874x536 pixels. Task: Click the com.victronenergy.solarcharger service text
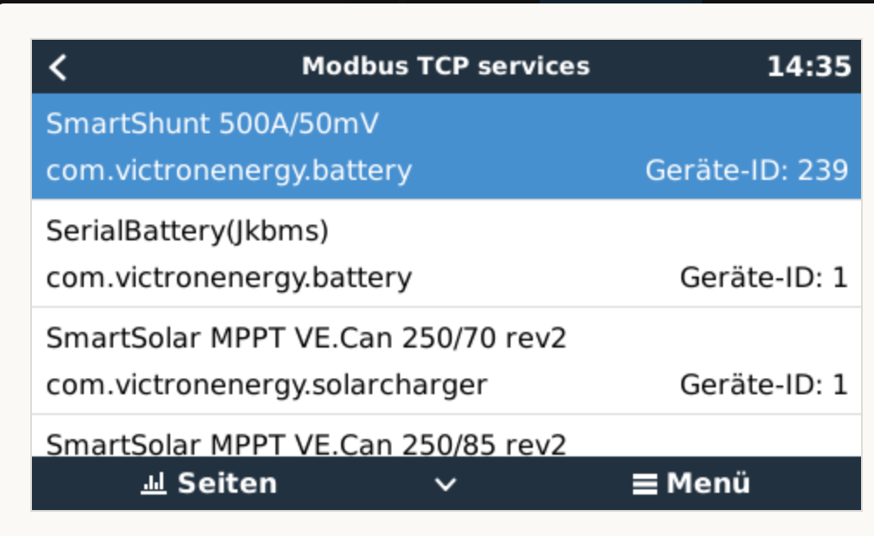pyautogui.click(x=266, y=384)
